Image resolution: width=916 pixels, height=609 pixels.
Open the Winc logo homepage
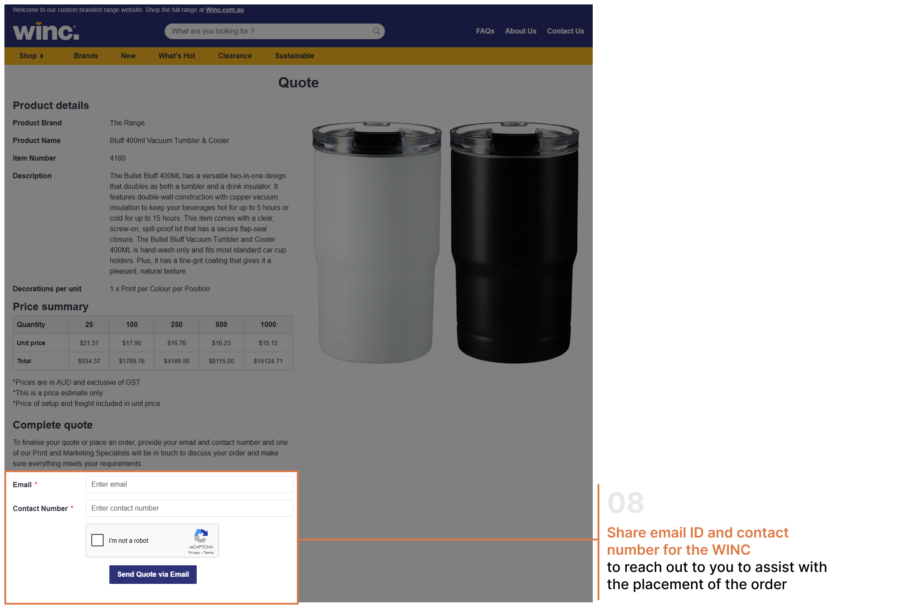coord(46,31)
